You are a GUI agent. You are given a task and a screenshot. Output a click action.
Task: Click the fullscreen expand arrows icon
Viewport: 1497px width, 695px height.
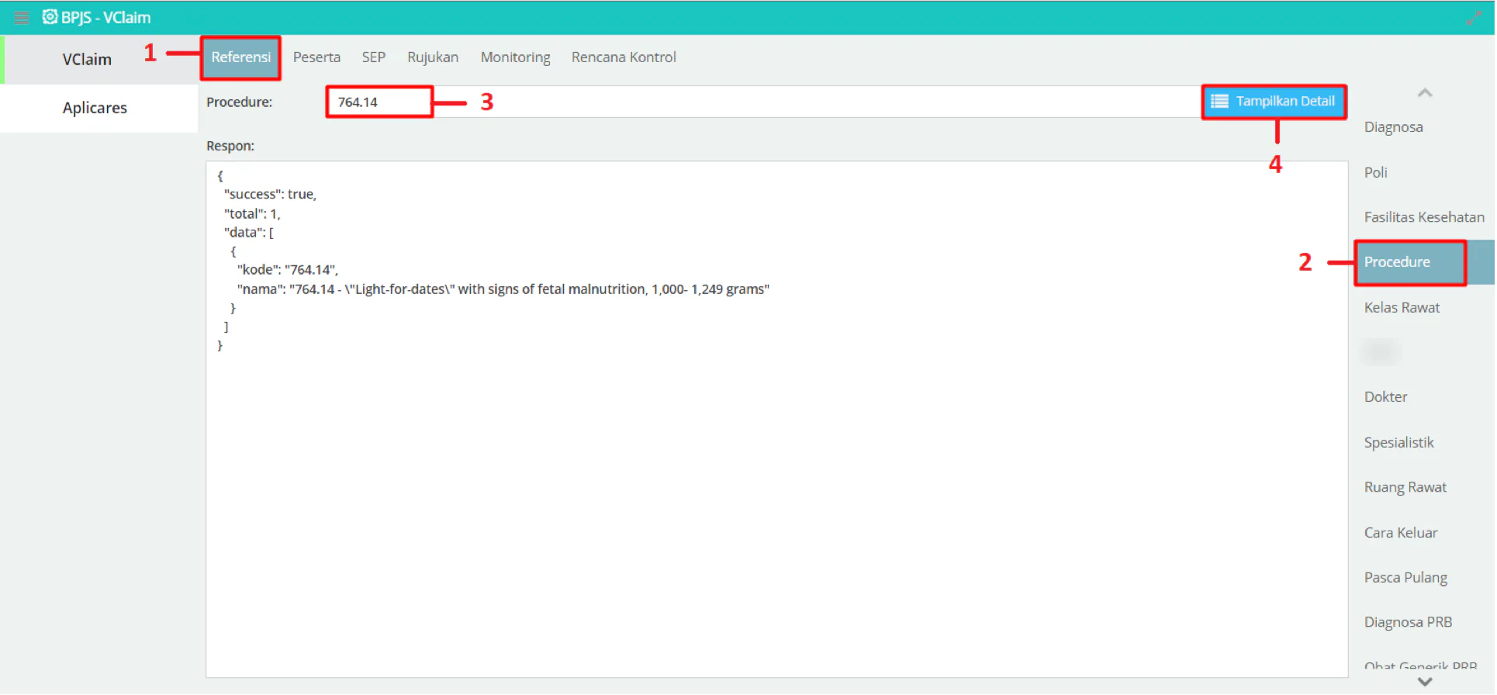[1474, 17]
